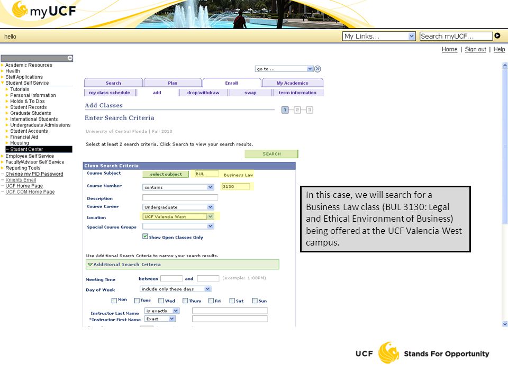The image size is (508, 381).
Task: Open Tutorials in side menu
Action: [20, 89]
